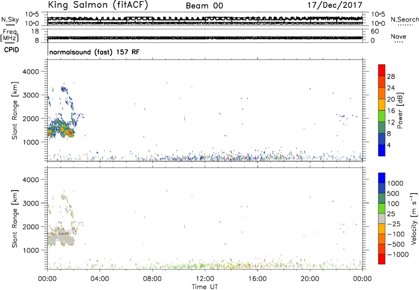Select the "500" Velocity color bar value
This screenshot has height=290, width=419.
pyautogui.click(x=393, y=194)
